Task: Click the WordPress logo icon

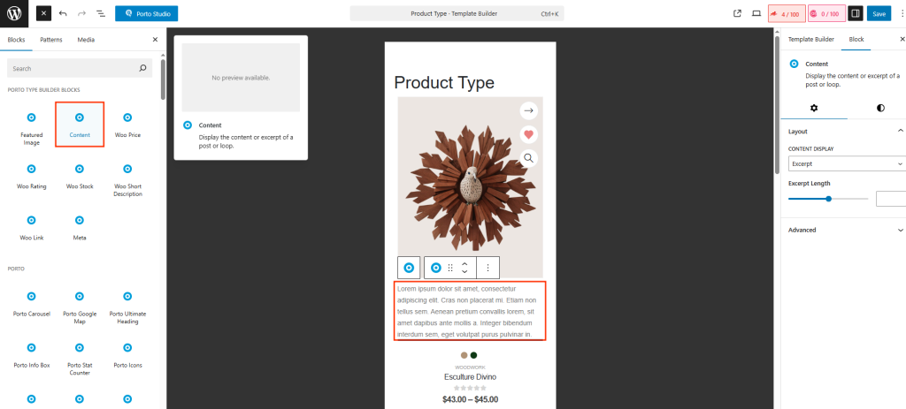Action: click(14, 13)
